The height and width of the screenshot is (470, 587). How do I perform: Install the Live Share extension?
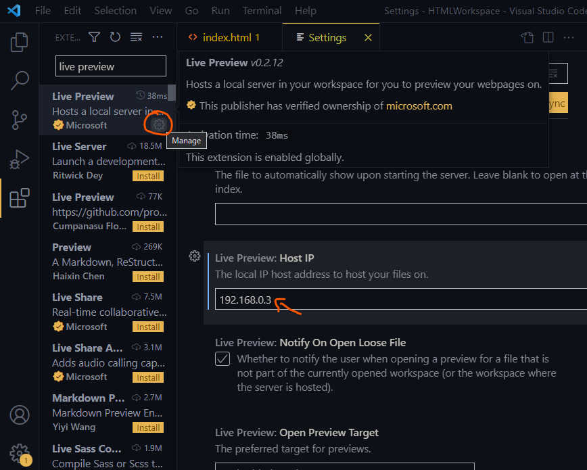[x=148, y=327]
